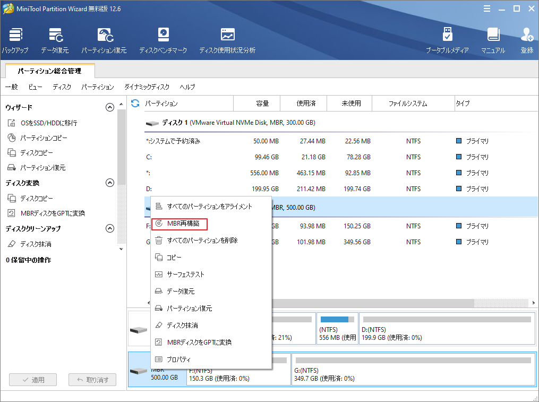Viewport: 539px width, 402px height.
Task: Collapse the ウィザード section
Action: [x=110, y=107]
